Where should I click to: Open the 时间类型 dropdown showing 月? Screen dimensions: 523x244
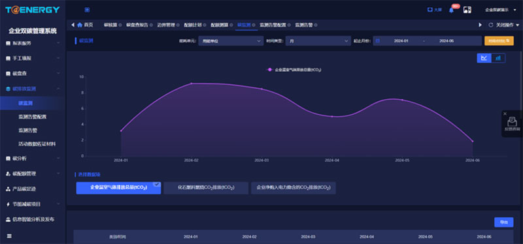pos(318,41)
